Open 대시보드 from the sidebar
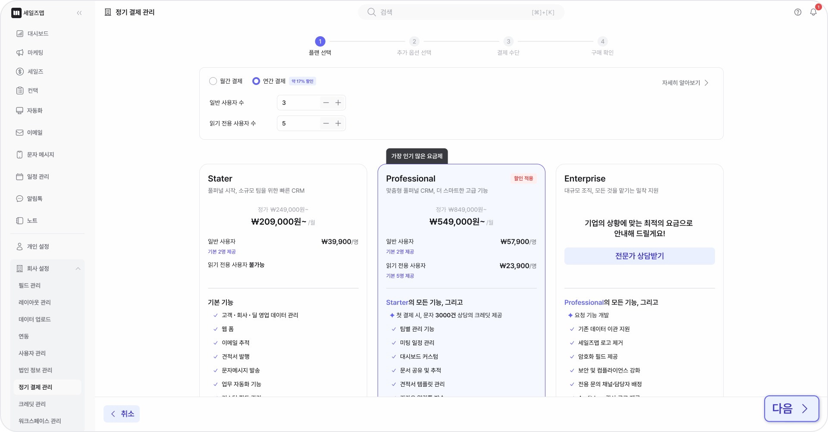 [38, 34]
